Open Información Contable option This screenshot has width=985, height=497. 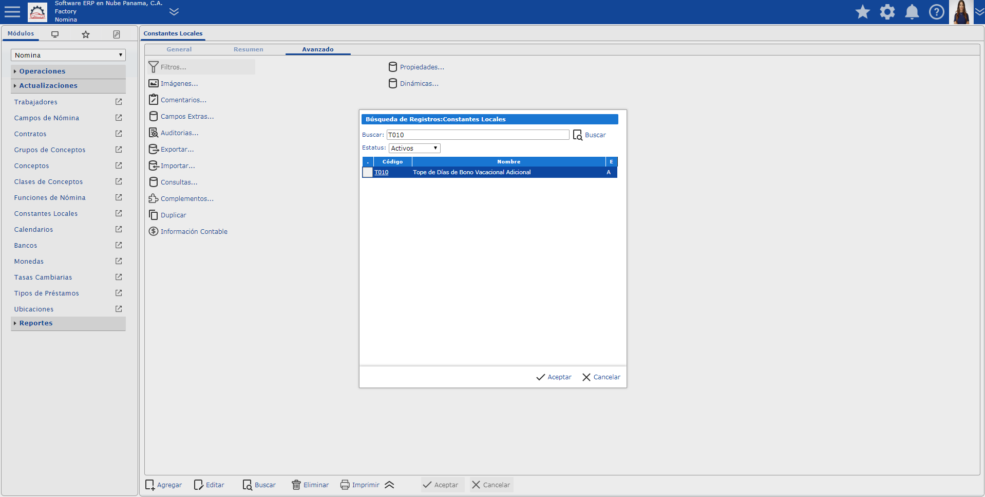(188, 231)
